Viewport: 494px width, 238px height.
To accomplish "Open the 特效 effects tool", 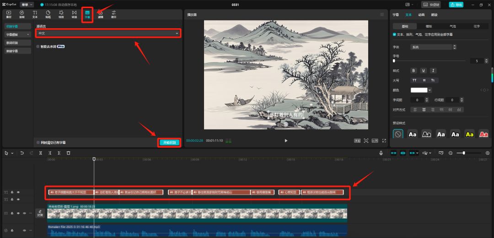I will coord(61,14).
